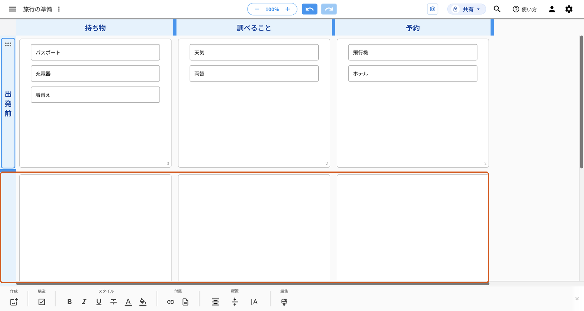Open the text sort direction tool
584x311 pixels.
click(x=254, y=302)
